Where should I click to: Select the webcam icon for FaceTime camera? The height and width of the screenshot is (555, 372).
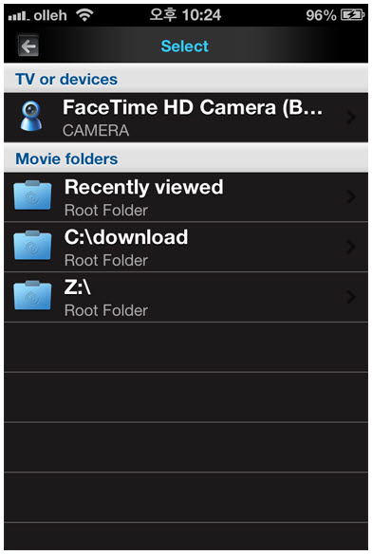pos(31,117)
